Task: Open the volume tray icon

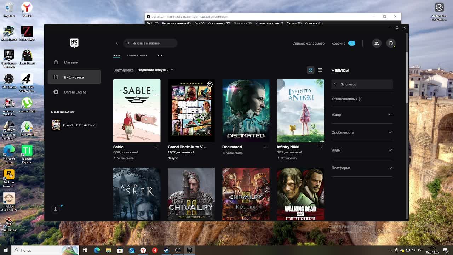Action: pyautogui.click(x=414, y=250)
